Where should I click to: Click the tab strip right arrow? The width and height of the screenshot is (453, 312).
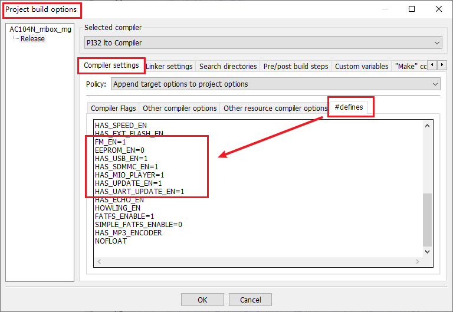[x=442, y=65]
